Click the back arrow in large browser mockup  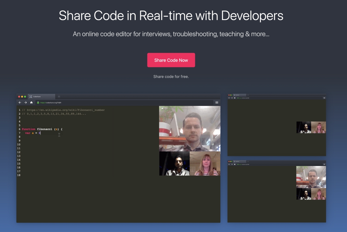[x=20, y=102]
